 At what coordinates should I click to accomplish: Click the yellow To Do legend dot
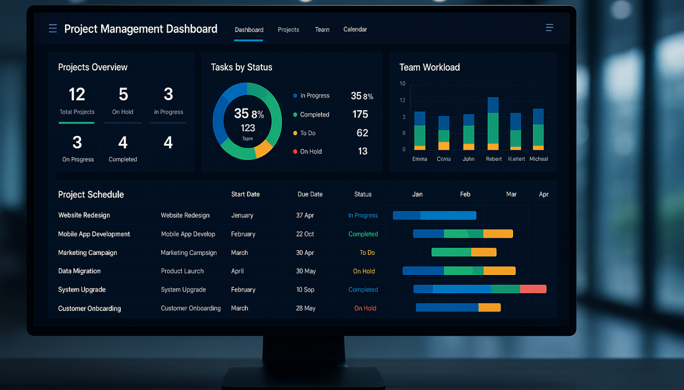(x=295, y=133)
